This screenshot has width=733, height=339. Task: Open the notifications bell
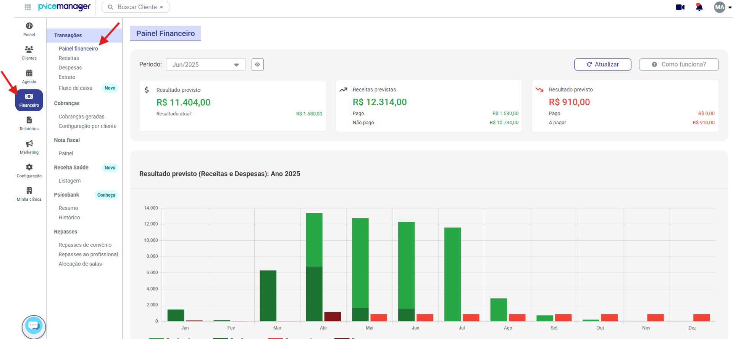point(699,7)
